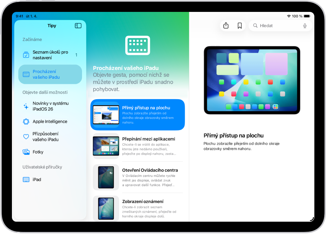Select Procházení vašeho iPadu in the sidebar
Screen dimensions: 326x234
pos(50,74)
